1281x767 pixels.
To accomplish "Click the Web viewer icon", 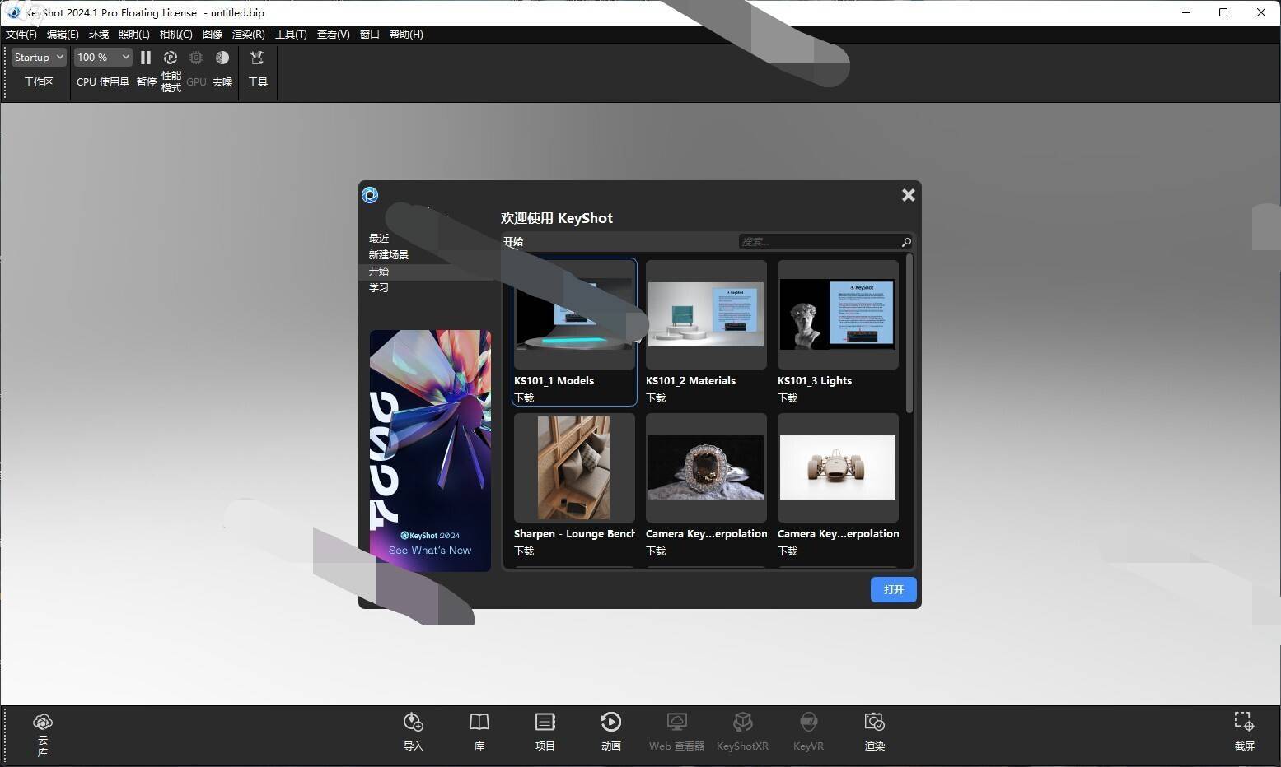I will (677, 723).
